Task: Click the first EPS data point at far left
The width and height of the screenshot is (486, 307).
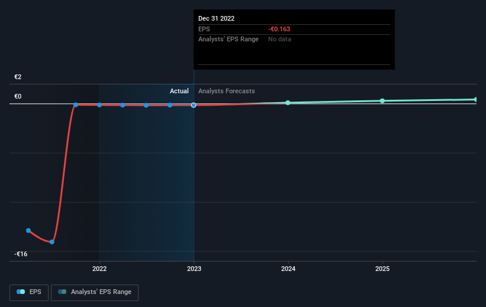Action: click(x=28, y=231)
